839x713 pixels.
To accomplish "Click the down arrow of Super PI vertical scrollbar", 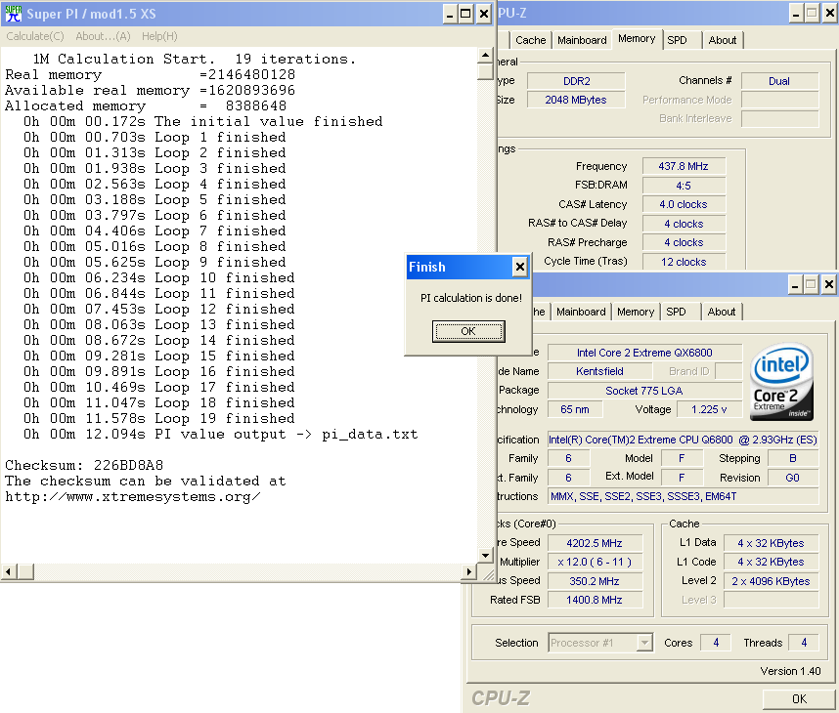I will [x=485, y=556].
